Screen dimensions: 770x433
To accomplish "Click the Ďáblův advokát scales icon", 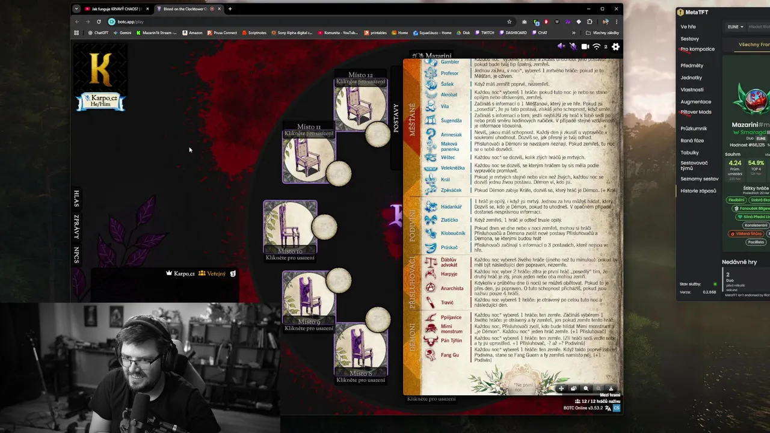I will tap(431, 262).
